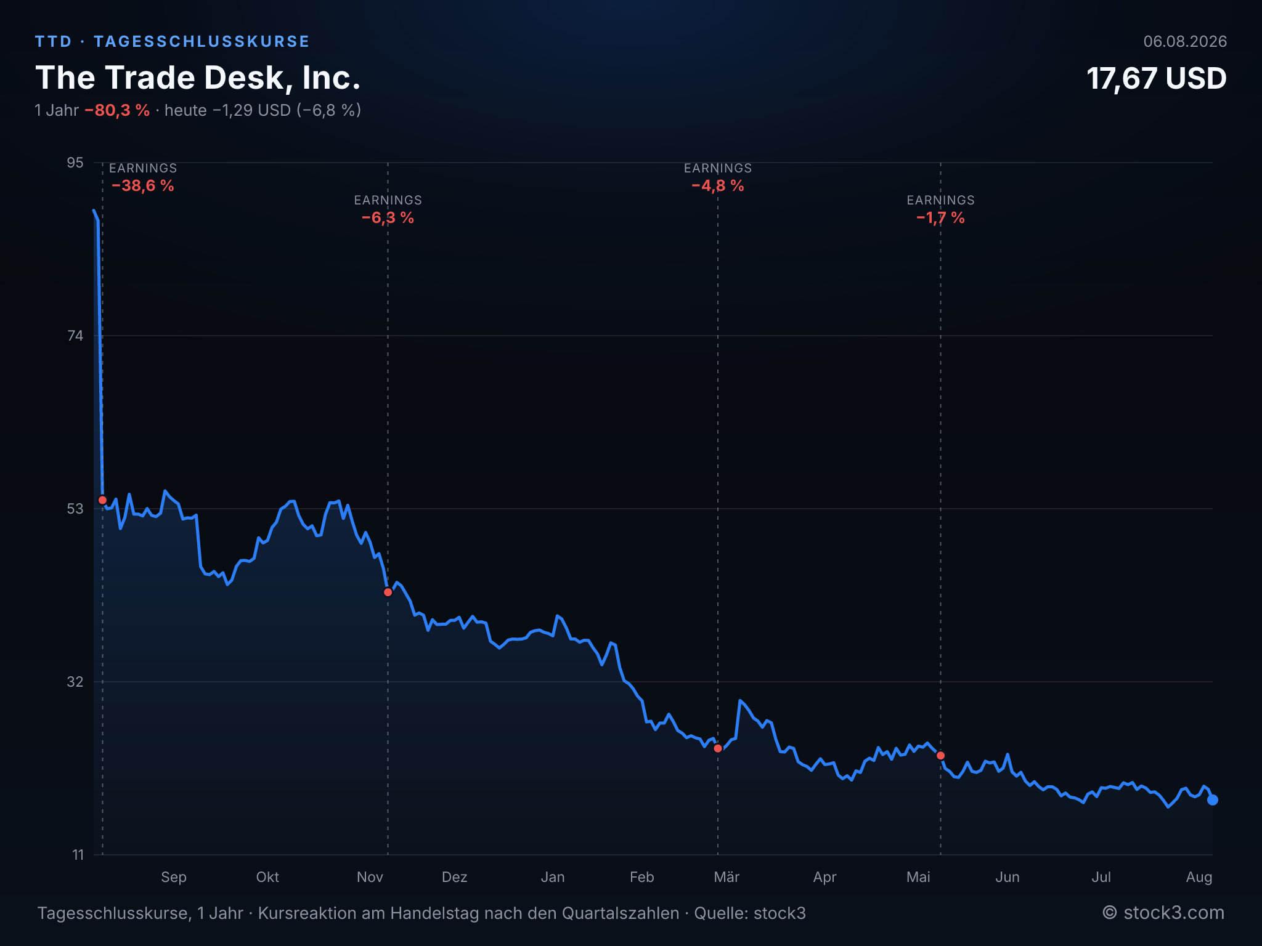
Task: Click the Jan x-axis label
Action: [553, 877]
